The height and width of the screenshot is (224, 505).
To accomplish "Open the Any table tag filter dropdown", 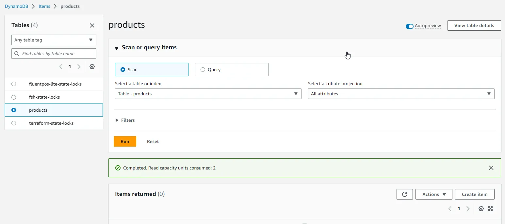I will pyautogui.click(x=54, y=40).
